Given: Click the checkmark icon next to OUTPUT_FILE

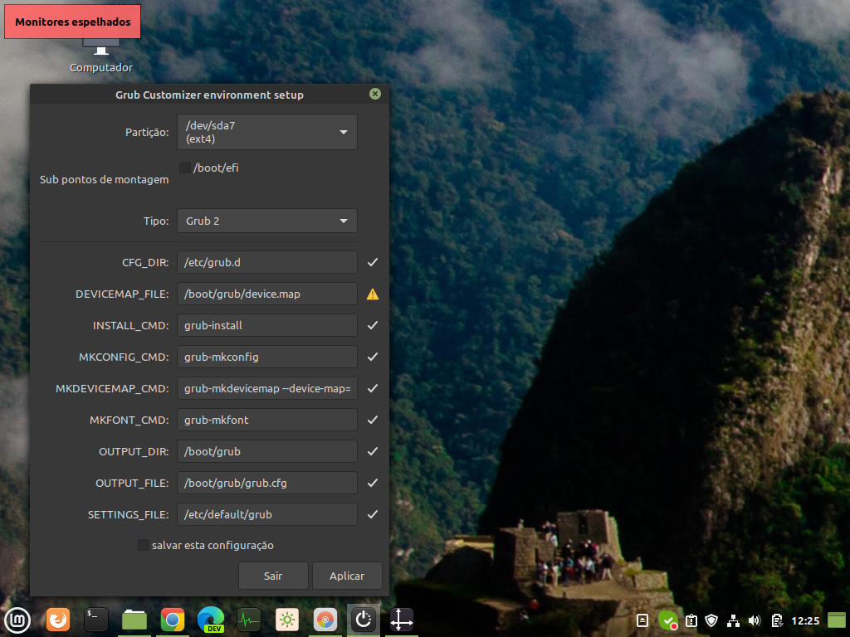Looking at the screenshot, I should click(x=373, y=483).
